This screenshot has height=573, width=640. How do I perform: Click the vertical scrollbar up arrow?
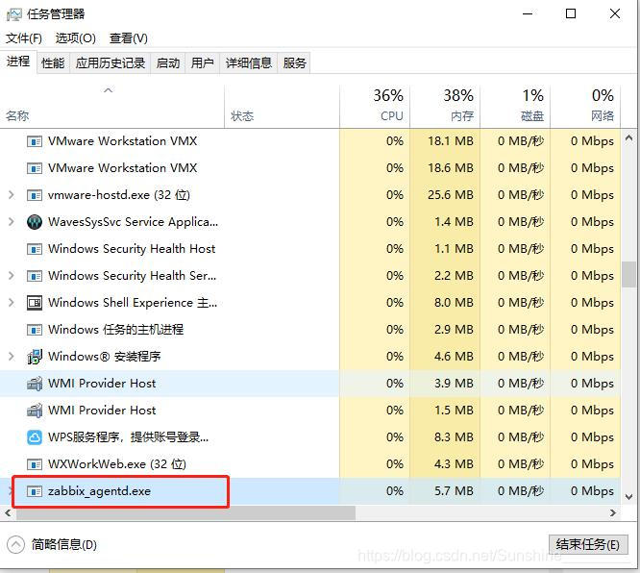tap(629, 138)
